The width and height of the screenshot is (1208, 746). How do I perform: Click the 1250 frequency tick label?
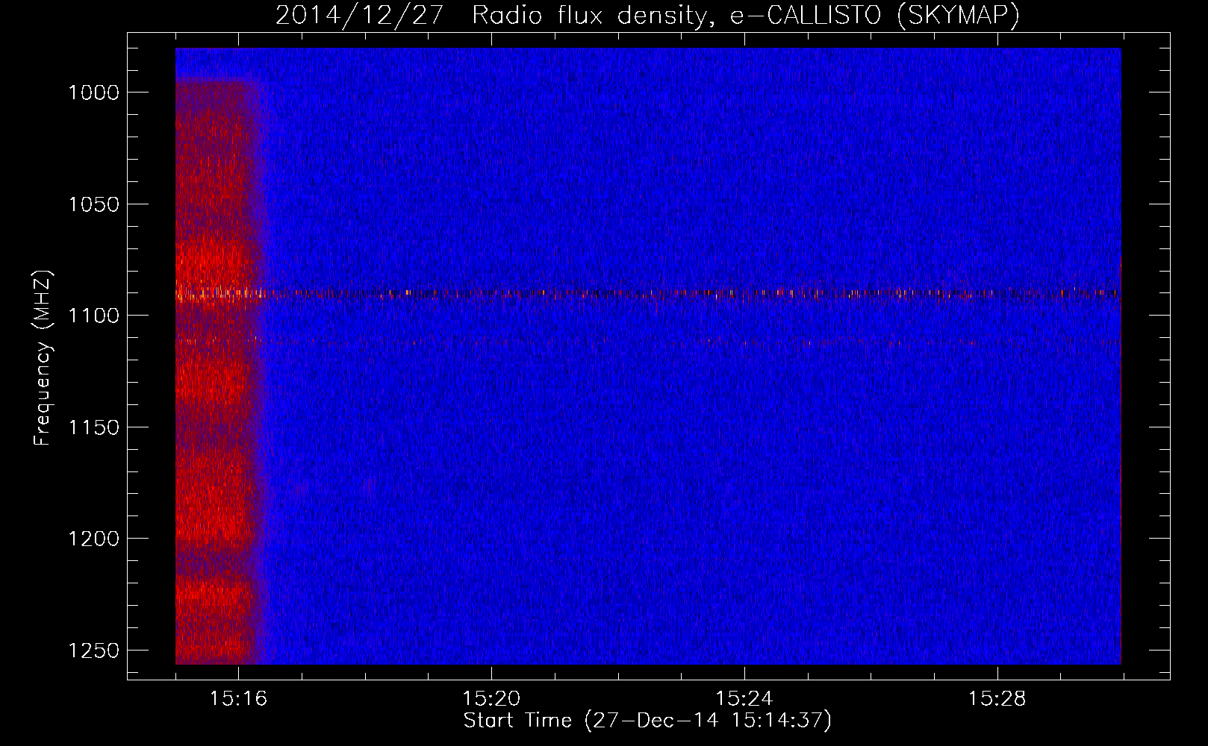[93, 651]
